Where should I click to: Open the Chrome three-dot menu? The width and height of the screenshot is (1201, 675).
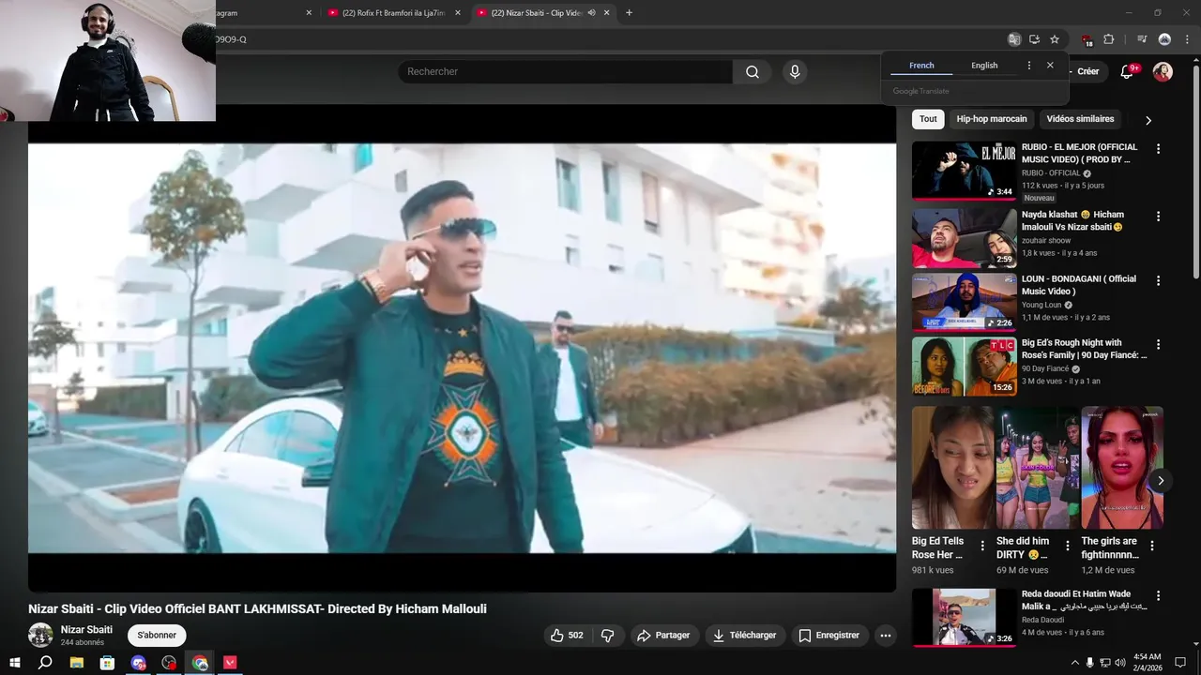[1187, 39]
